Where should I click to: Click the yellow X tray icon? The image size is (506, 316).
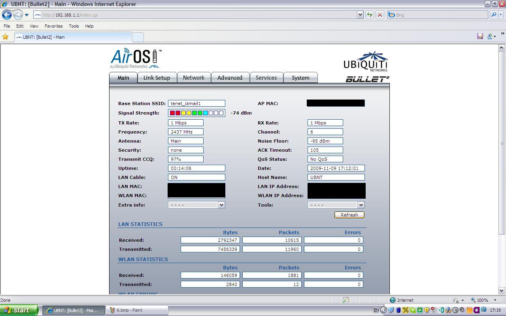pyautogui.click(x=406, y=310)
